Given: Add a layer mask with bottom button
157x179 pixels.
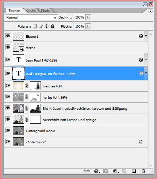Looking at the screenshot, I should pyautogui.click(x=106, y=171).
